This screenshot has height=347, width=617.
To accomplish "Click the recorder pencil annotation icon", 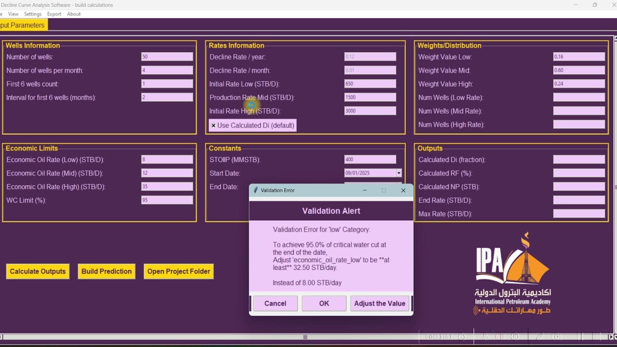I will pyautogui.click(x=540, y=336).
